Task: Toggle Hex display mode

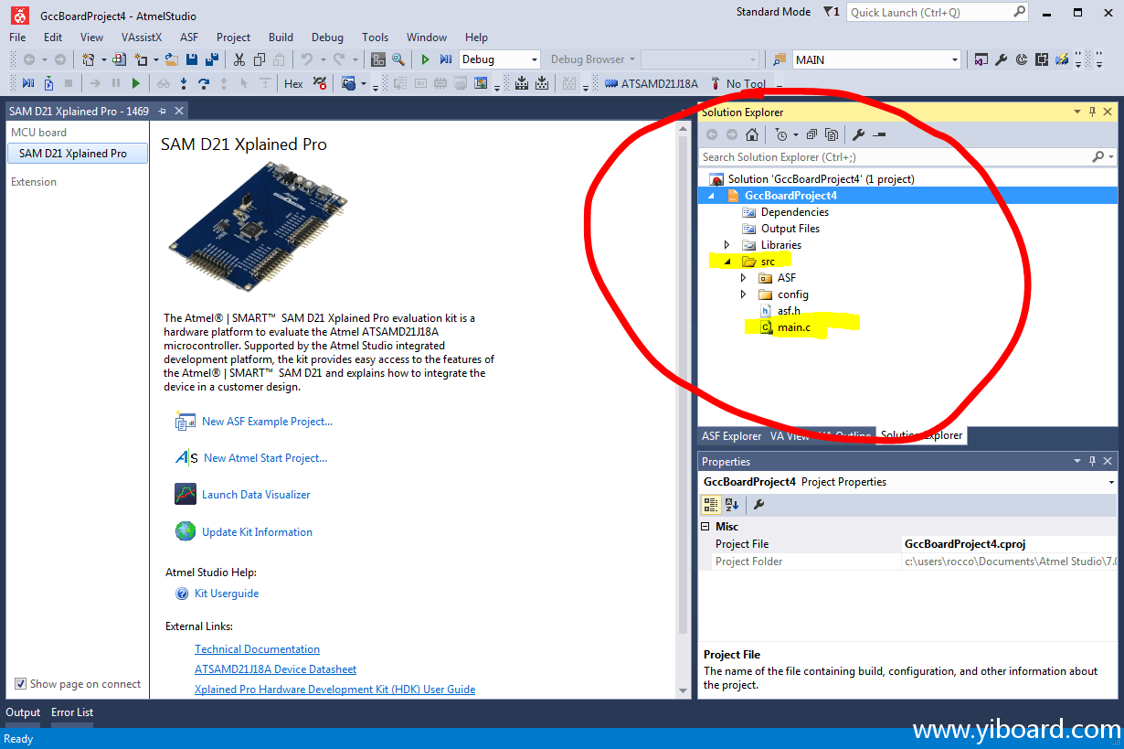Action: click(293, 83)
